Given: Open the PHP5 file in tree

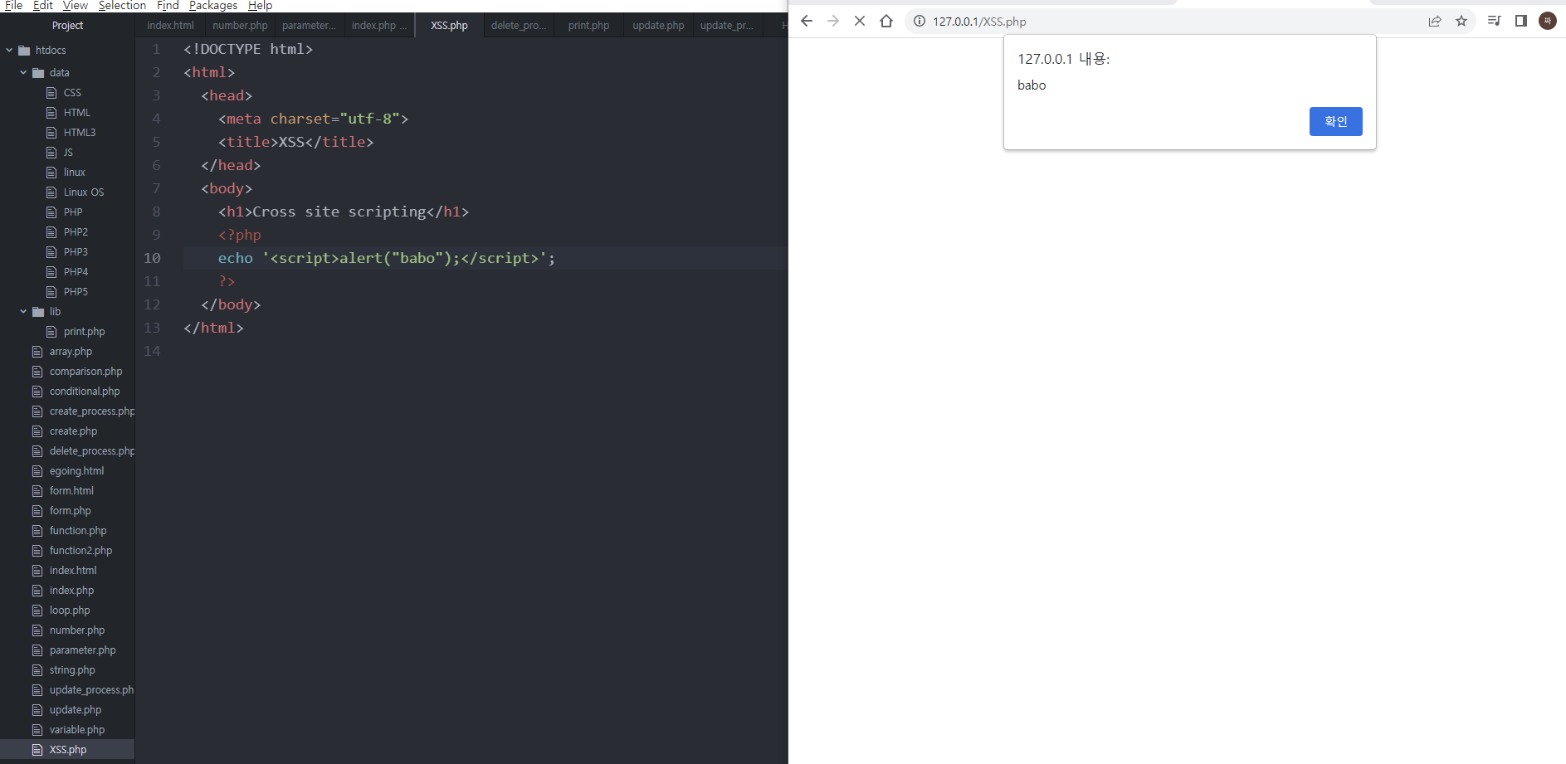Looking at the screenshot, I should [76, 292].
